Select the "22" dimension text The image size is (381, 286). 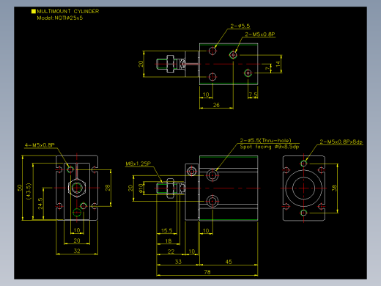click(x=171, y=252)
